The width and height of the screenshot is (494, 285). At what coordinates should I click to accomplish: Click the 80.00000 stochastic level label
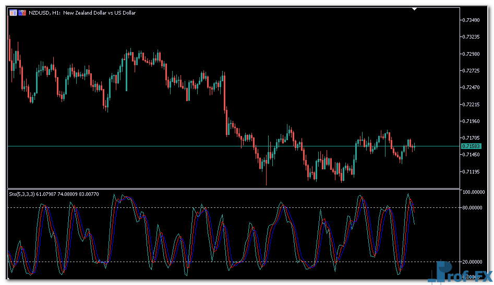[474, 208]
